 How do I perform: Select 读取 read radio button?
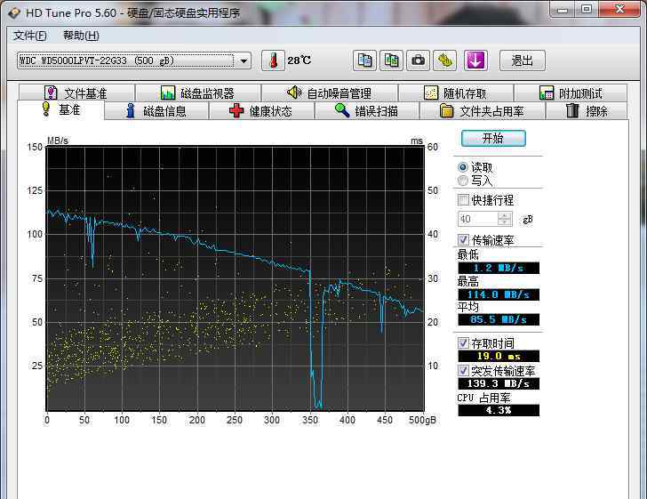463,167
